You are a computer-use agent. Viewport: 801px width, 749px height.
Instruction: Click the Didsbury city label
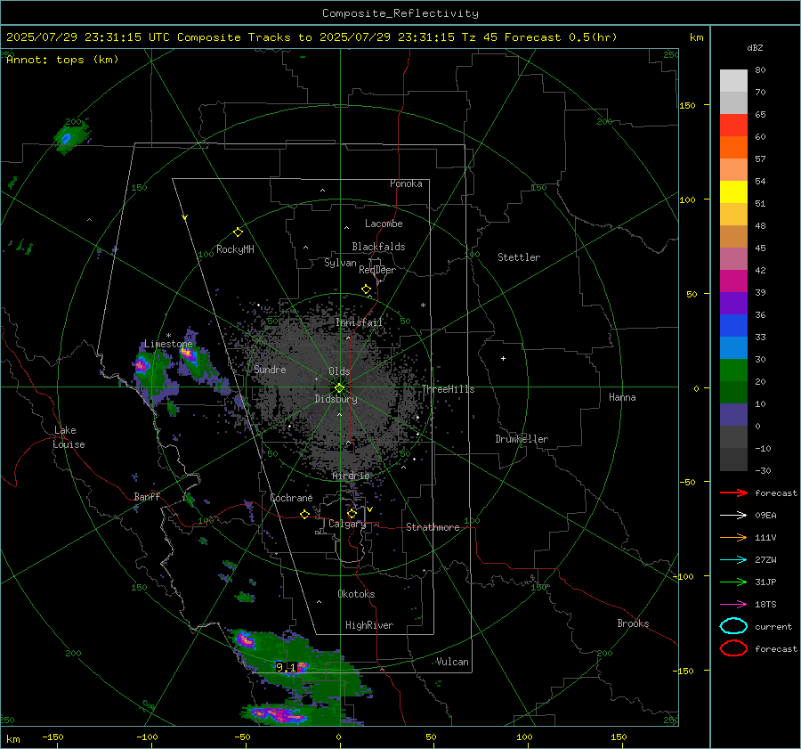(x=336, y=399)
